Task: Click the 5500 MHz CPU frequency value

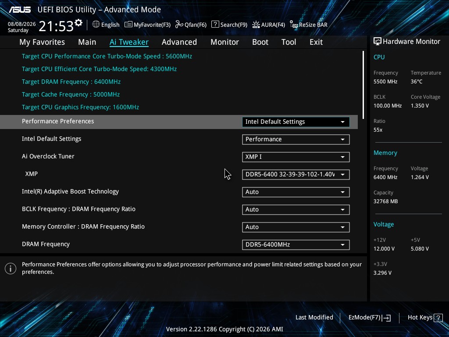Action: [x=385, y=82]
